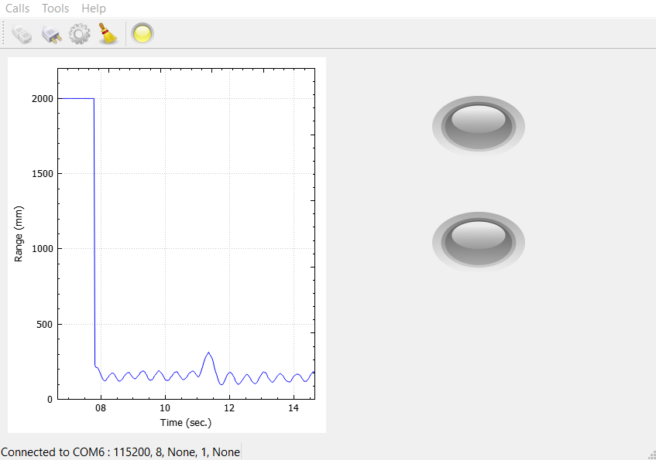Click the COM6 connection status text
The width and height of the screenshot is (656, 460).
point(120,451)
